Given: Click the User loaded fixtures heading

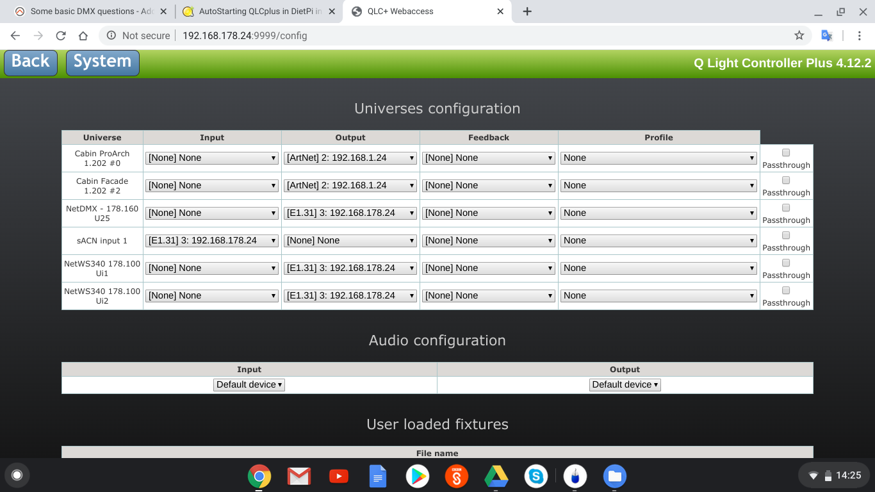Looking at the screenshot, I should click(437, 425).
